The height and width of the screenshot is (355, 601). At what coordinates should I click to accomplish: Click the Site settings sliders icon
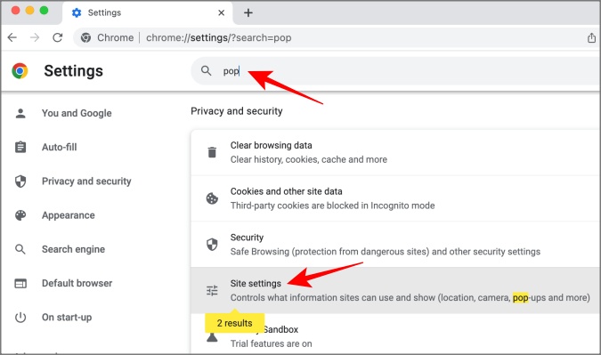coord(212,291)
